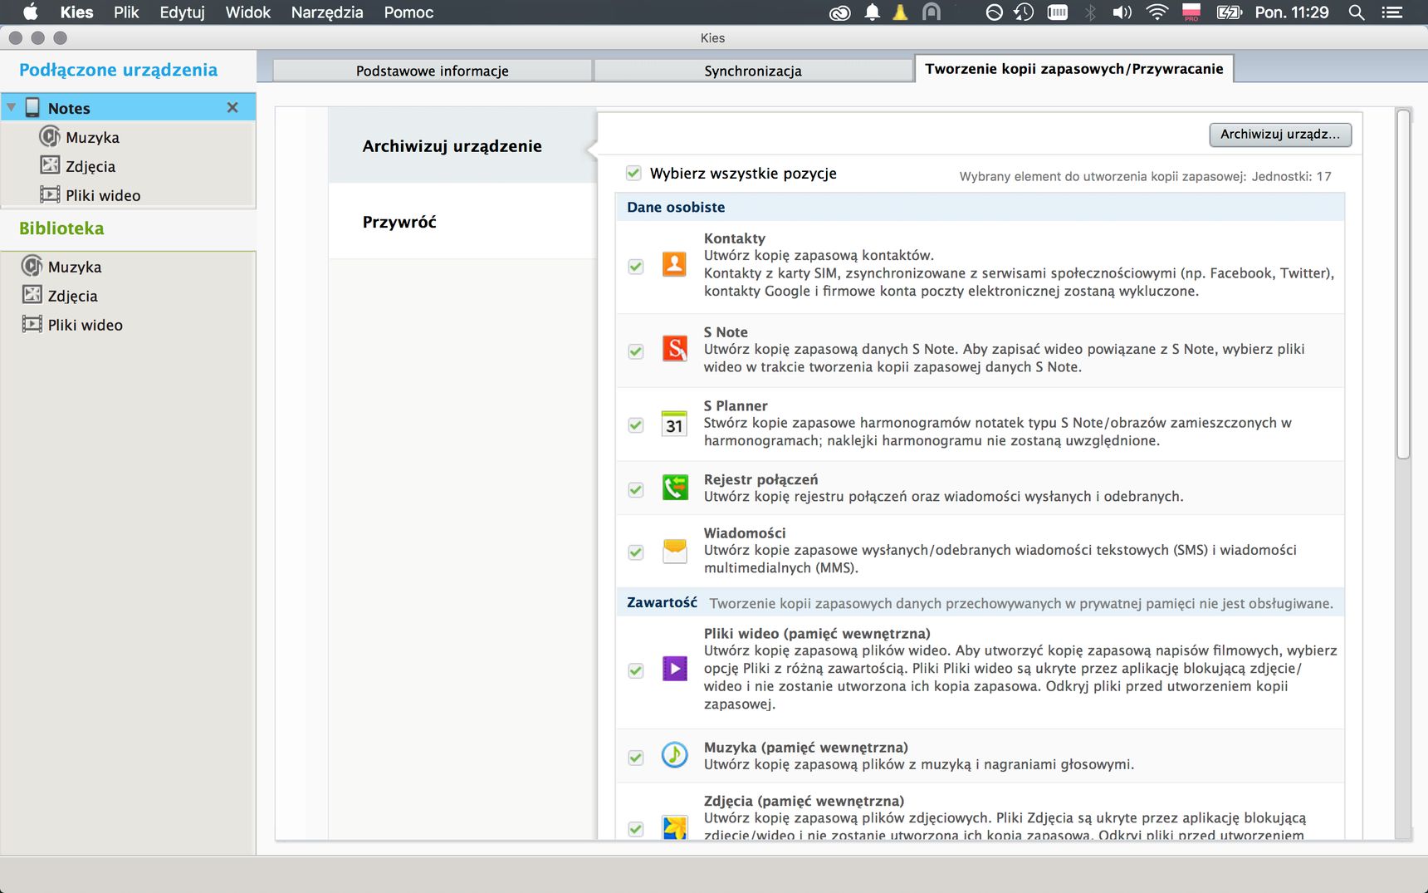Uncheck the Wiadomości backup checkbox
The height and width of the screenshot is (893, 1428).
click(x=636, y=552)
